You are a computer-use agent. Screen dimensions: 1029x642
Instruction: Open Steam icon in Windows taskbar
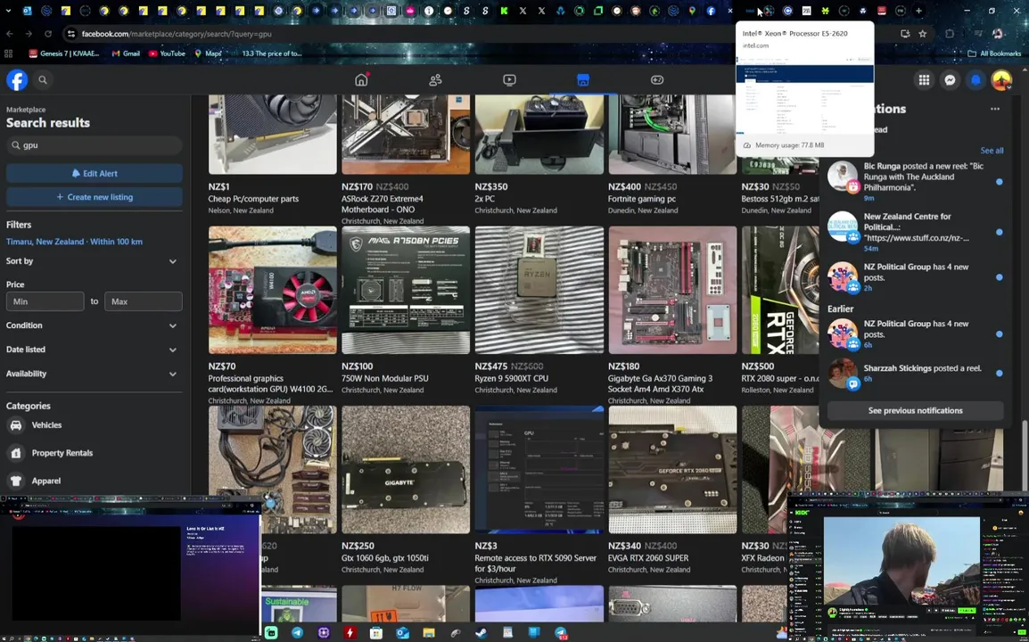click(481, 633)
